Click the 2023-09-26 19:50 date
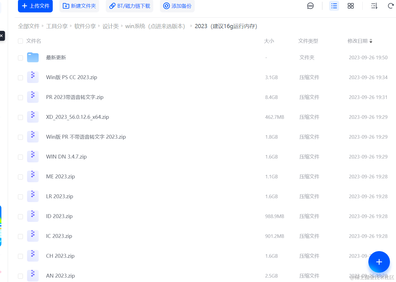Screen dimensions: 396x282 tap(368, 58)
